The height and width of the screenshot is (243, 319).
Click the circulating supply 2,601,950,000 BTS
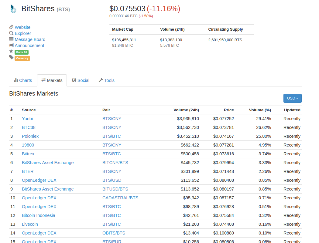tap(225, 40)
